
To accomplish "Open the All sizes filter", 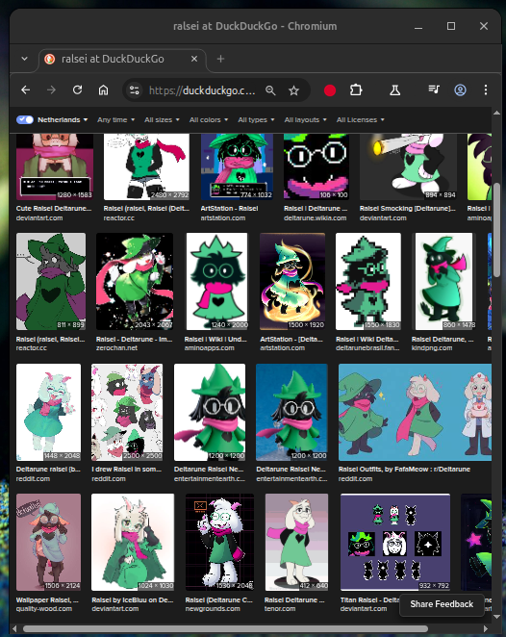I will pyautogui.click(x=162, y=120).
